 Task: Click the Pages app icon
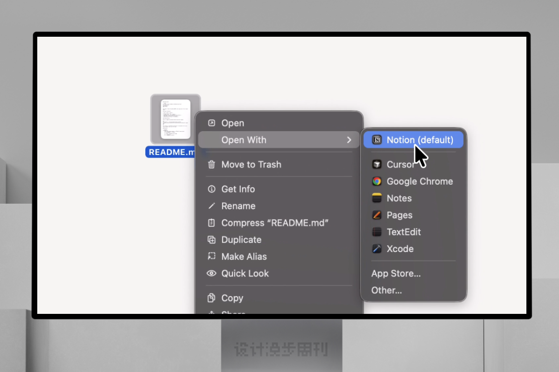(x=377, y=215)
